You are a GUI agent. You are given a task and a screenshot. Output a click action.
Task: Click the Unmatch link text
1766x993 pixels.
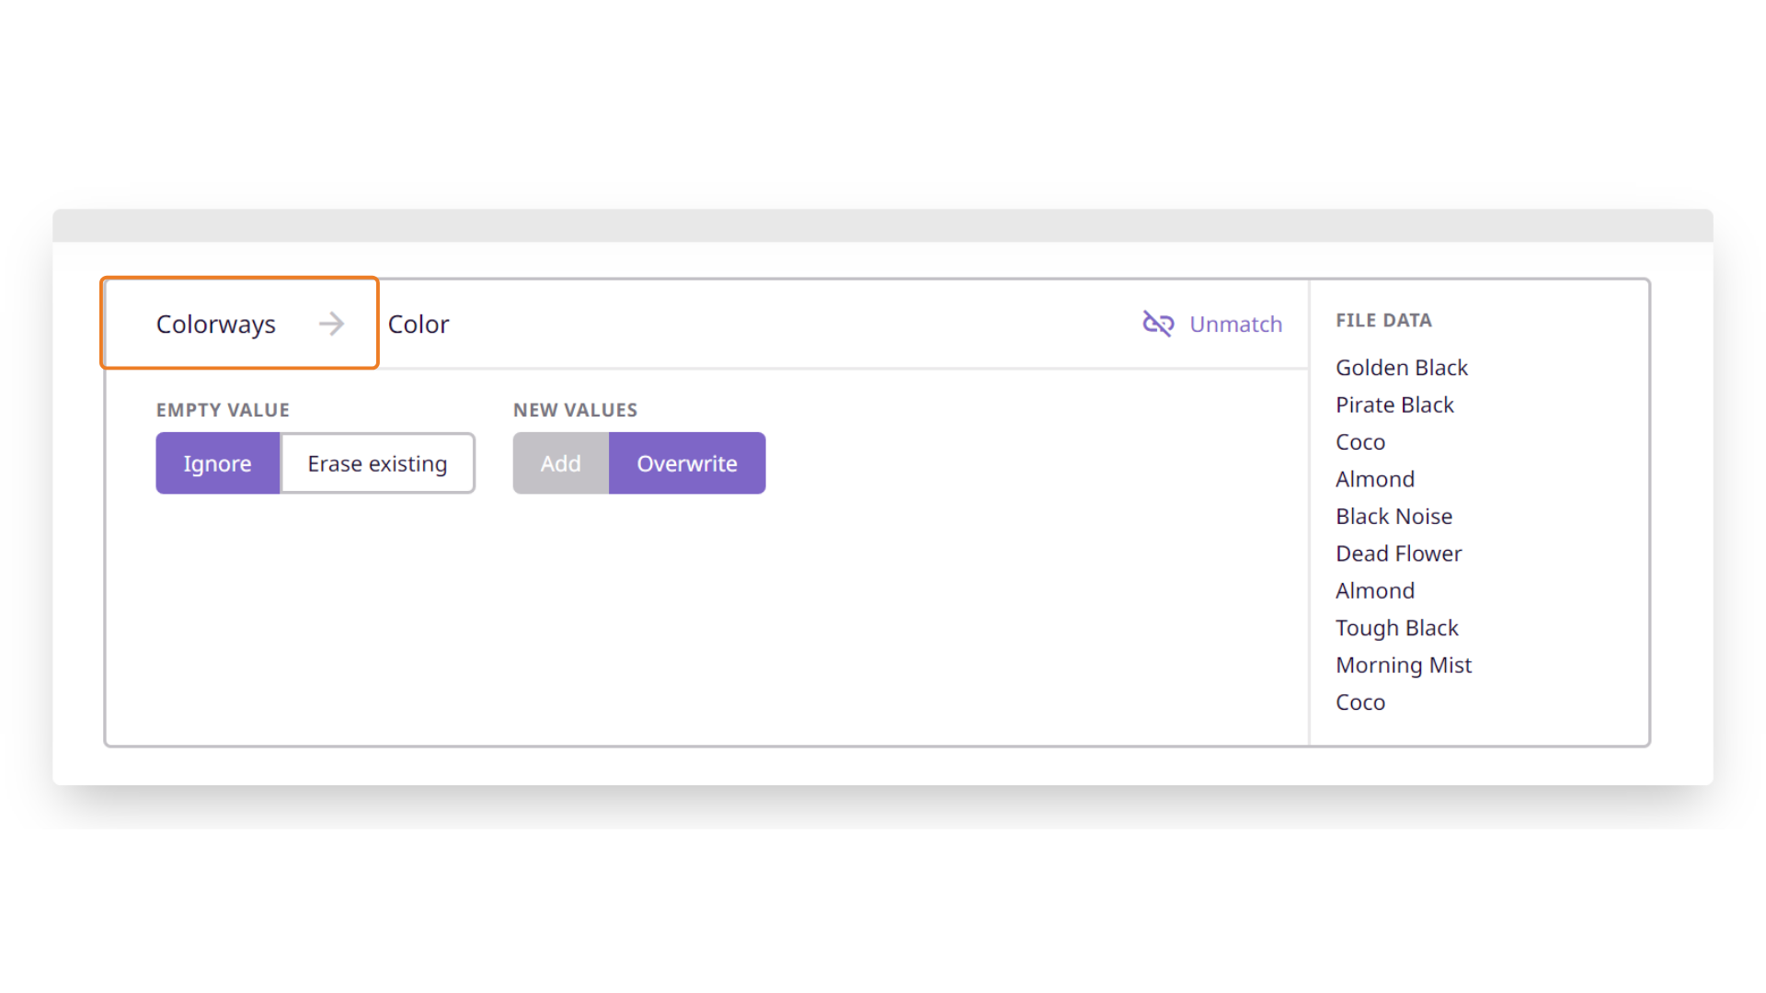coord(1236,324)
